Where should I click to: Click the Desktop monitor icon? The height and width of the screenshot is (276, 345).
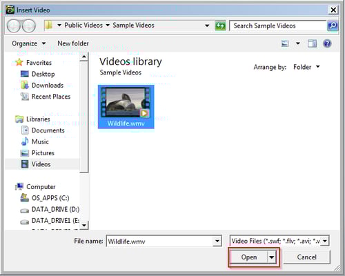pos(24,74)
